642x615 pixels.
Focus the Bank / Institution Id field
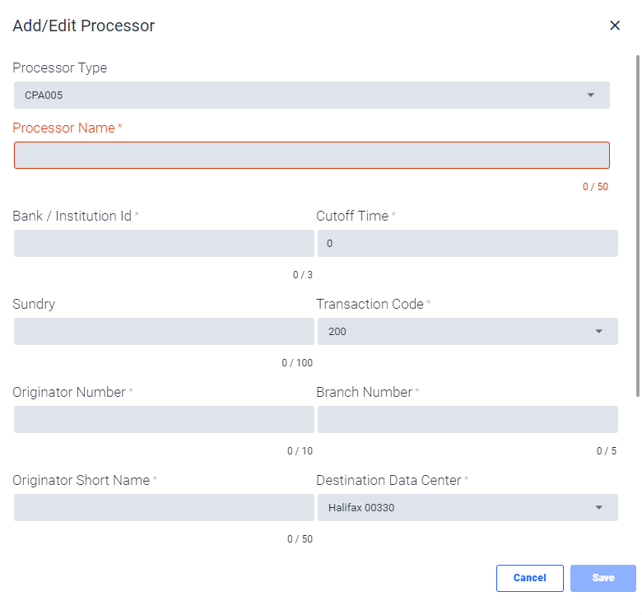click(164, 243)
